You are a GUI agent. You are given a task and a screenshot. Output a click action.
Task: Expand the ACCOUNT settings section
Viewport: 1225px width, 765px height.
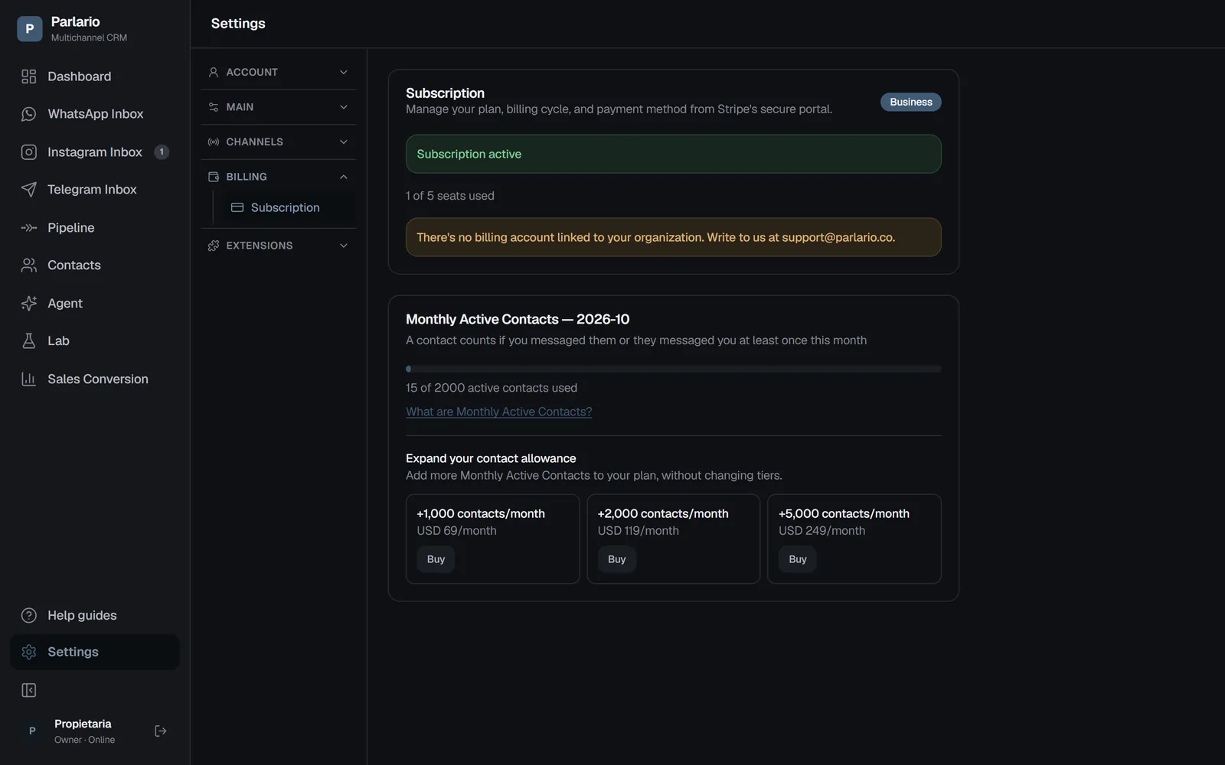[279, 72]
